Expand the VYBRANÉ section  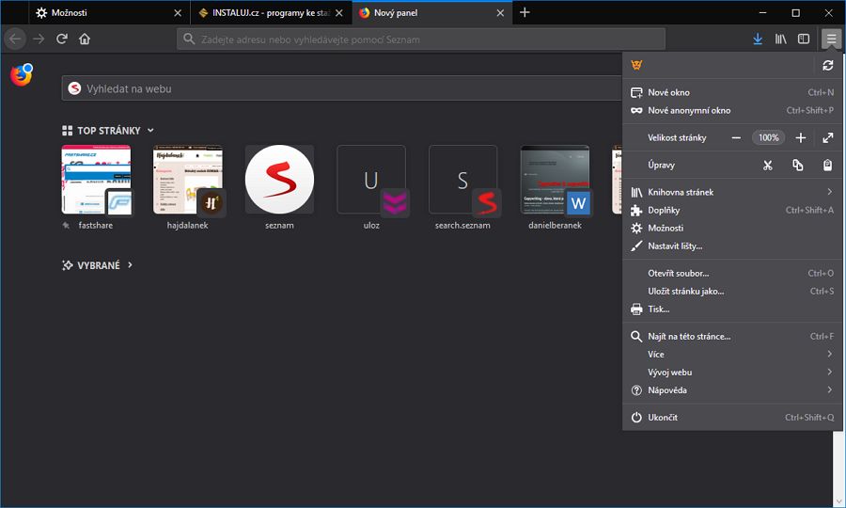[130, 265]
